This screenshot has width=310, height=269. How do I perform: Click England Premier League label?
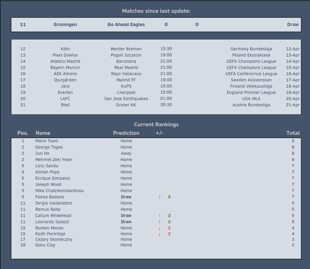click(x=251, y=93)
